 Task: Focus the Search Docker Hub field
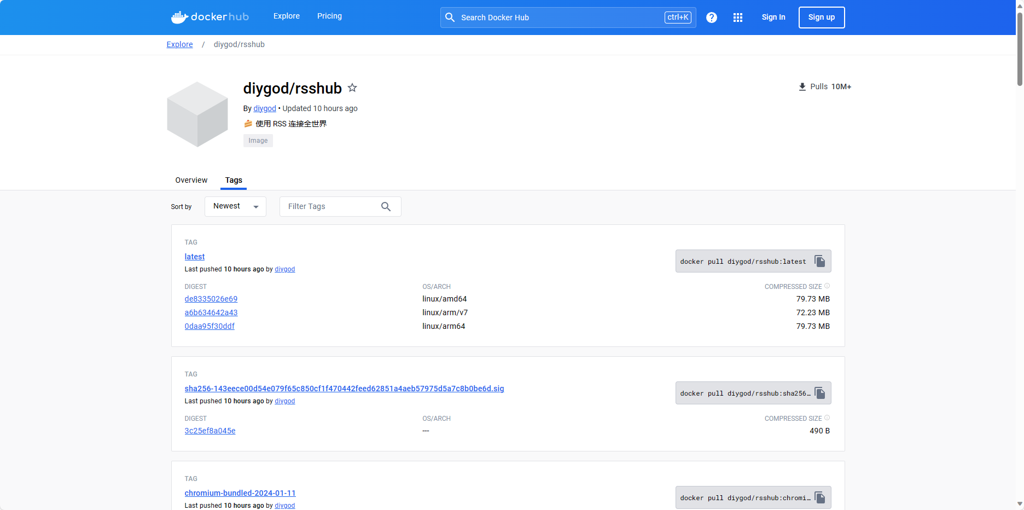tap(568, 18)
